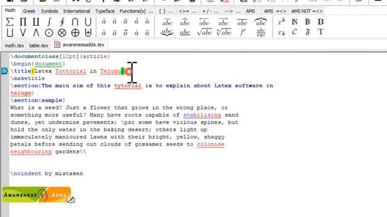Image resolution: width=387 pixels, height=217 pixels.
Task: Insert the coproduct ∐ symbol
Action: [36, 22]
